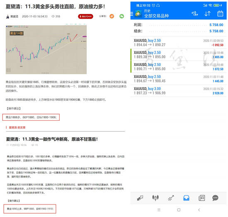Click the clock time 晚上10:32

(x=143, y=5)
